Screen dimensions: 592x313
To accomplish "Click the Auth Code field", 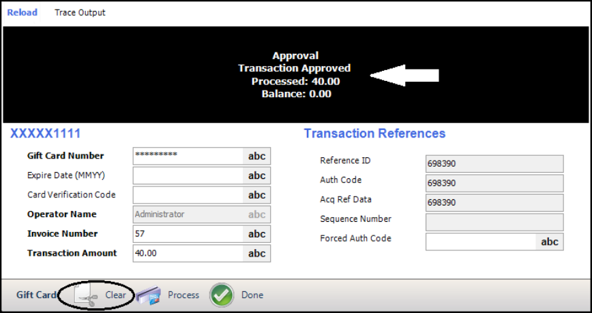I will coord(494,184).
